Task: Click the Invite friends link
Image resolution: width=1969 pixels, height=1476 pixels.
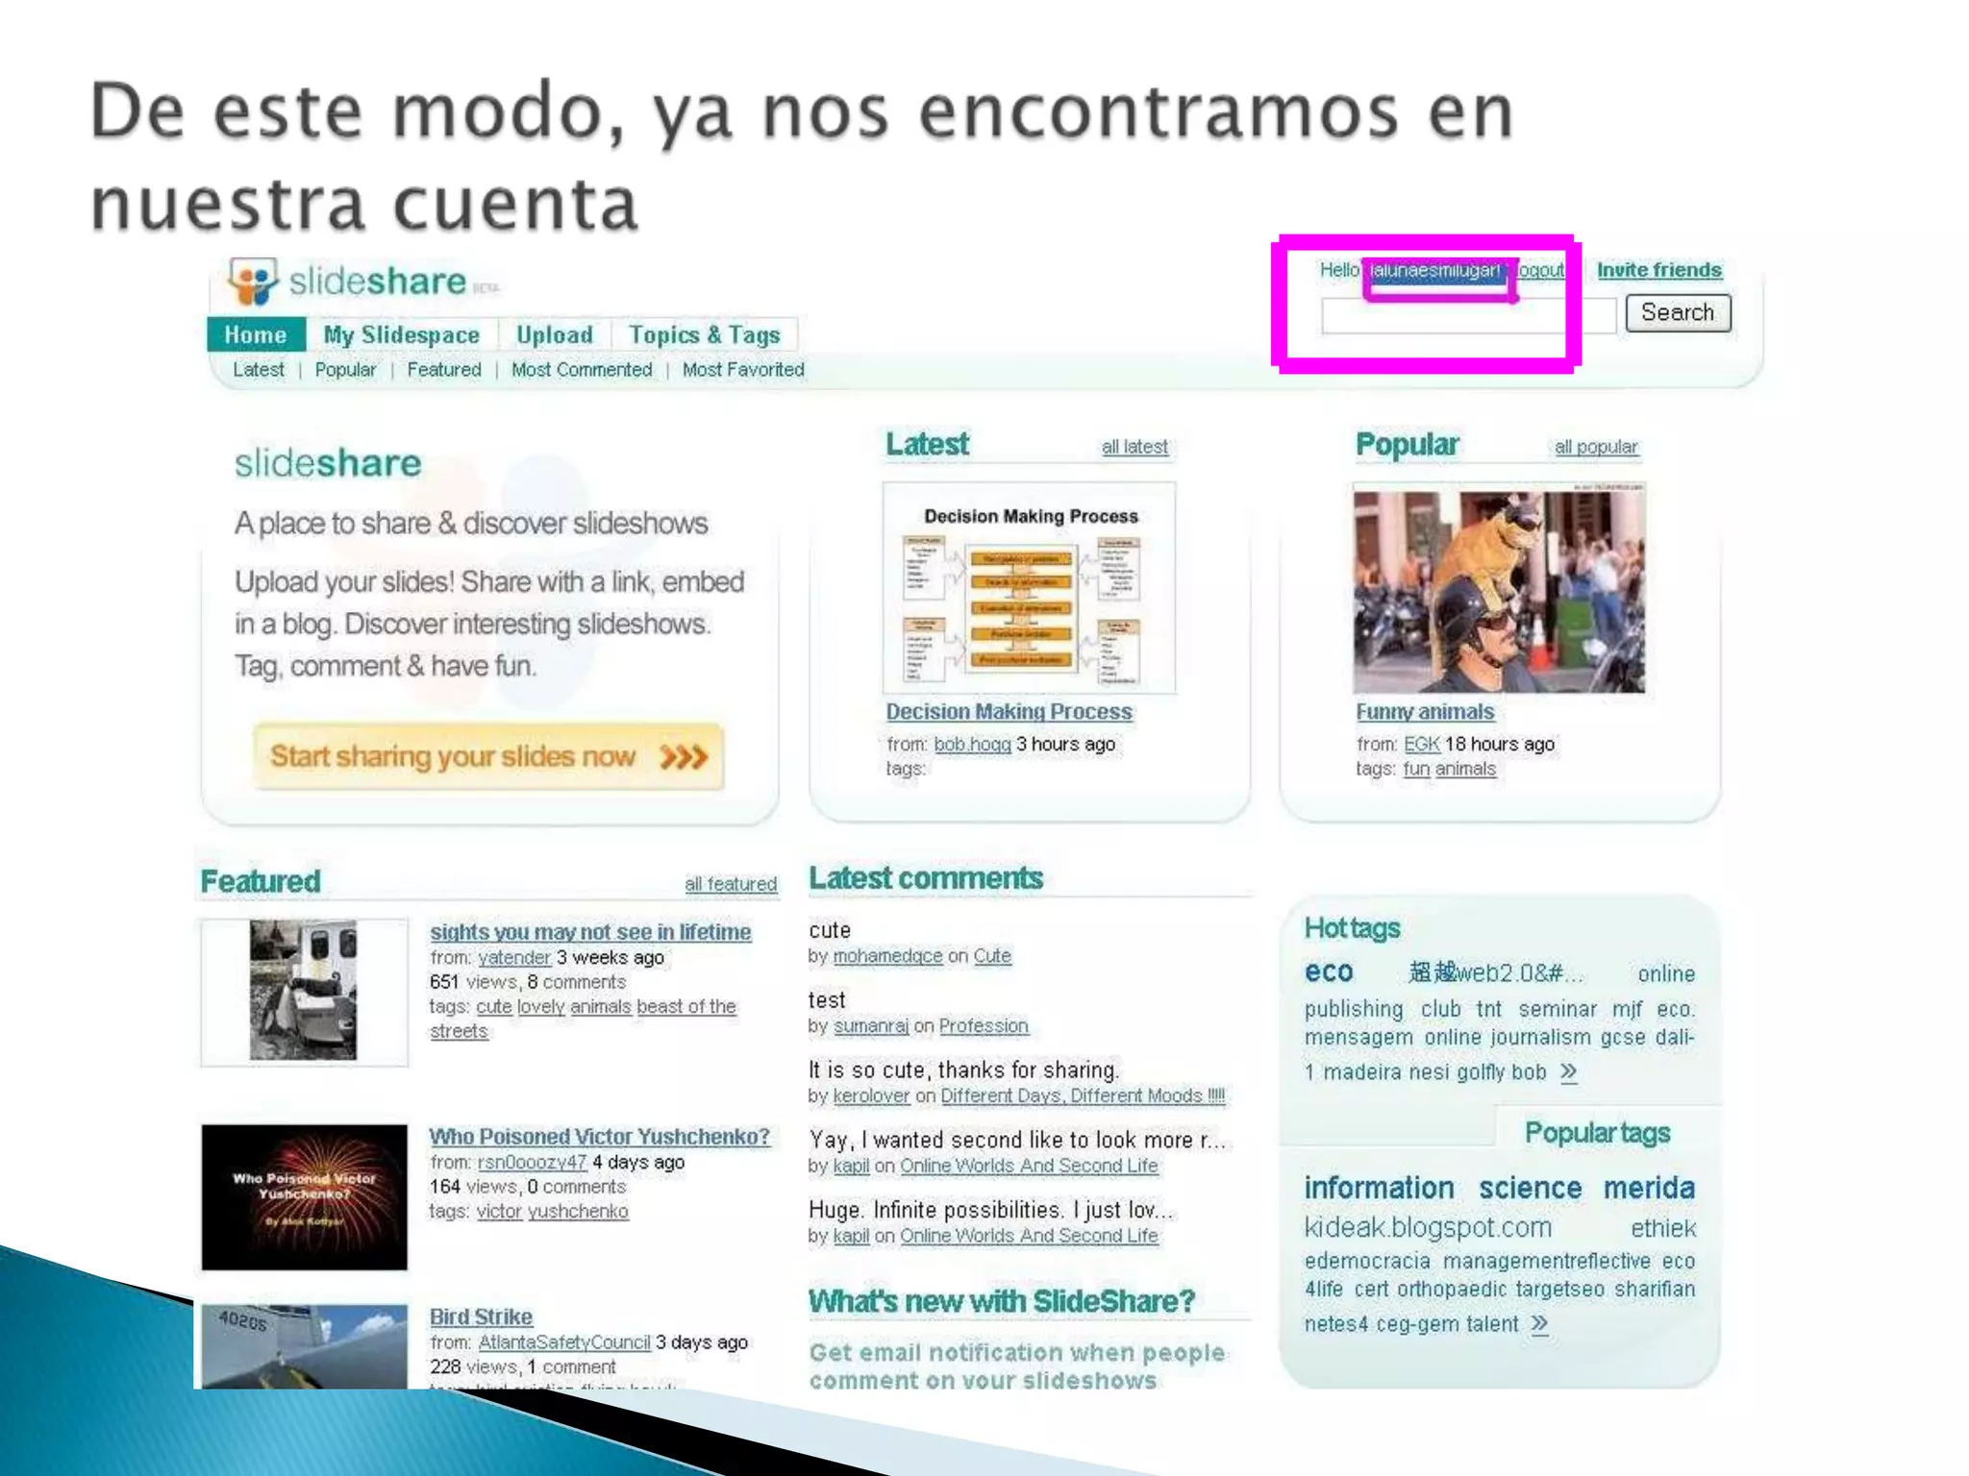Action: click(x=1659, y=270)
